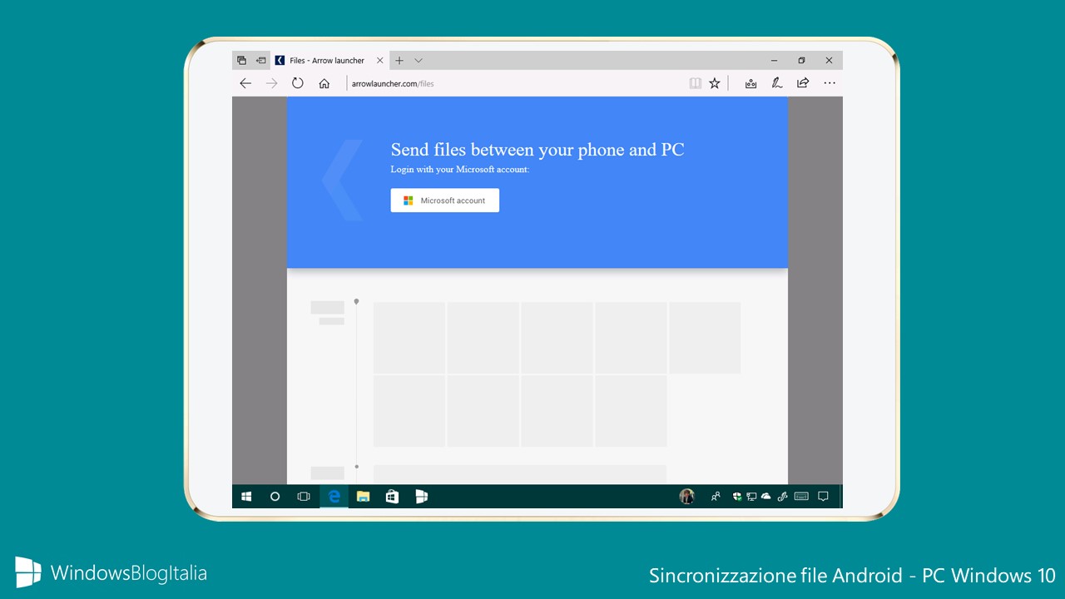Go to the browser home page
1065x599 pixels.
pos(324,83)
